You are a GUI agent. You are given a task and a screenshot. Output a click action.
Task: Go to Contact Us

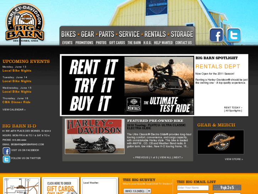click(183, 43)
